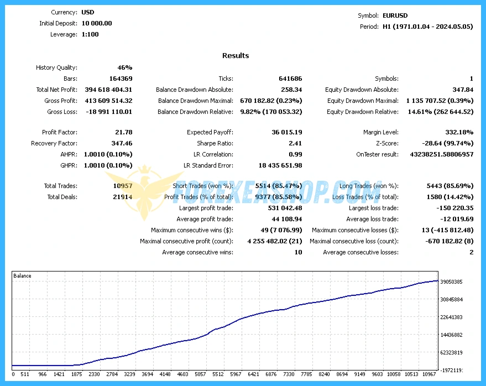Select the History Quality value 46%
Screen dimensions: 486x386
124,67
